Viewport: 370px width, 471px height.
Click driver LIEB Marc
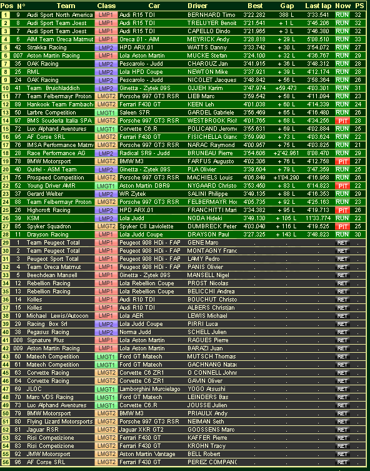coord(201,96)
